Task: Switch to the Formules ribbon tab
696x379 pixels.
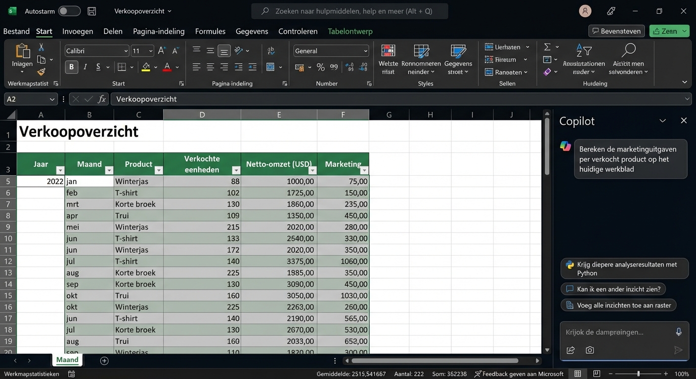Action: 210,31
